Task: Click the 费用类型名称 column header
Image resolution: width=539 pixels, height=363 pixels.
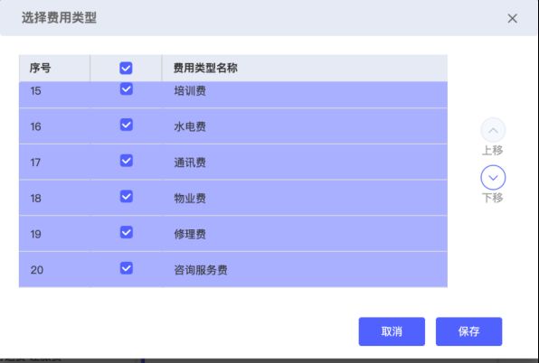Action: pyautogui.click(x=205, y=68)
